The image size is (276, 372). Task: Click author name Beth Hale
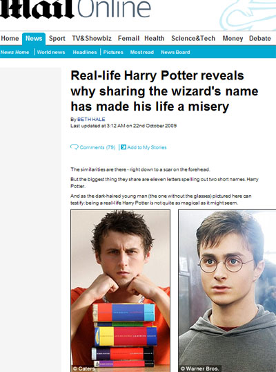click(x=91, y=120)
